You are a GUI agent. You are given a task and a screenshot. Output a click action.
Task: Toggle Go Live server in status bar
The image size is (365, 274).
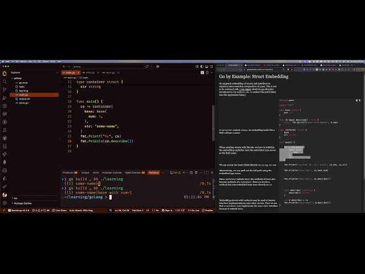(x=194, y=211)
